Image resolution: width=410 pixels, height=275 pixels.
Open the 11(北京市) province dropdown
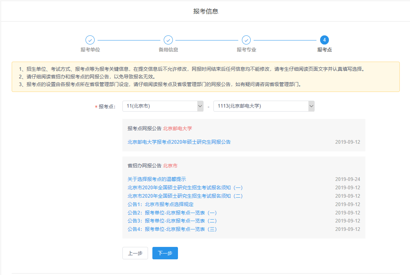[159, 106]
